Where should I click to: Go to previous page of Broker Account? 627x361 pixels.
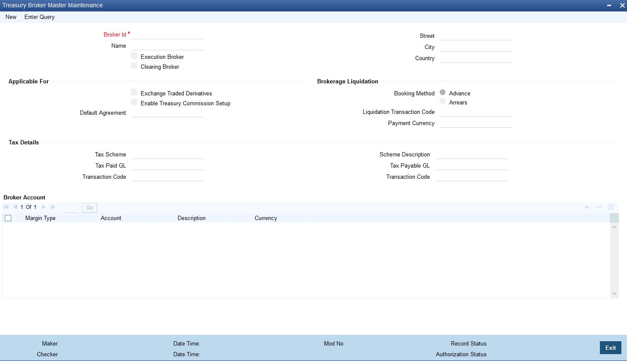15,207
